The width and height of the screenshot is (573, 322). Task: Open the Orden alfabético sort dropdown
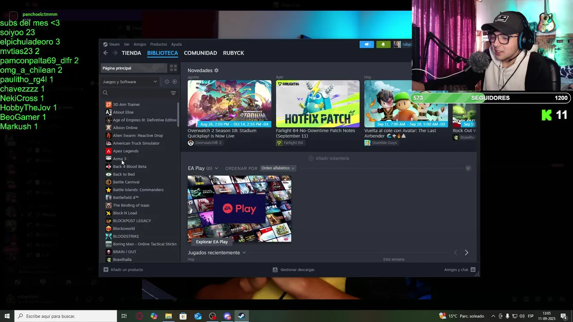pos(278,168)
